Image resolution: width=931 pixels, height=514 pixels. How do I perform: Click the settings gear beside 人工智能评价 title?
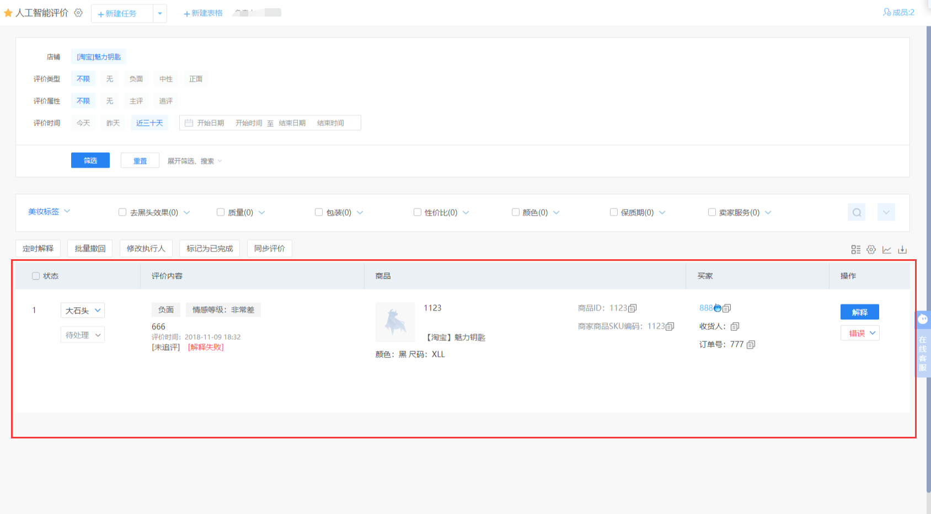78,13
